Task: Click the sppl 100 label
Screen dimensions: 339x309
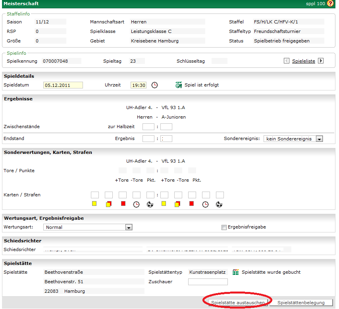Action: coord(316,4)
